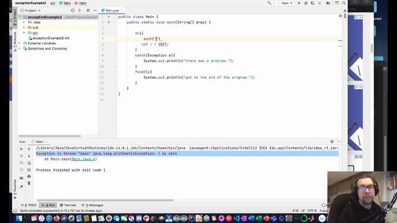Toggle scroll to end in Run console
397x223 pixels.
click(x=29, y=170)
